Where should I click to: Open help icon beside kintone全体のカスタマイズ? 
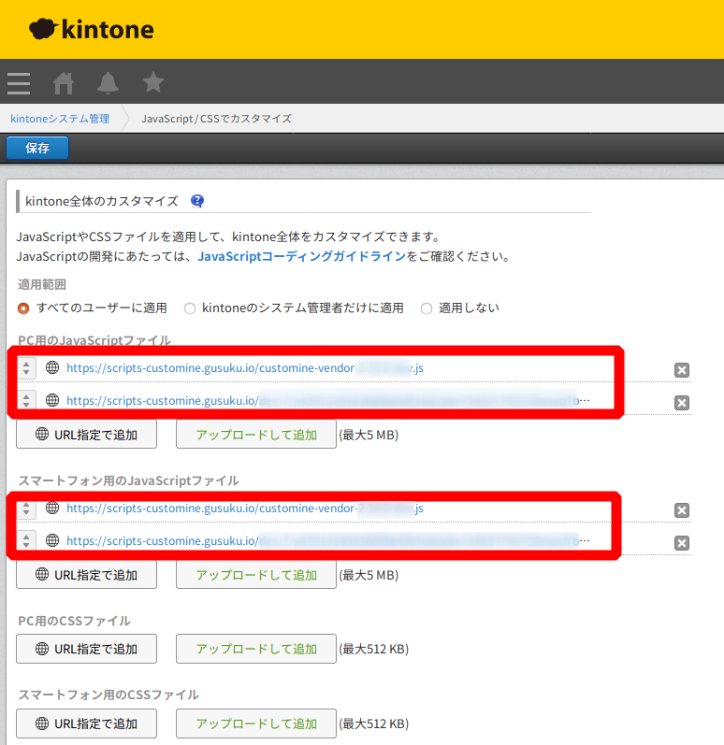[x=197, y=201]
